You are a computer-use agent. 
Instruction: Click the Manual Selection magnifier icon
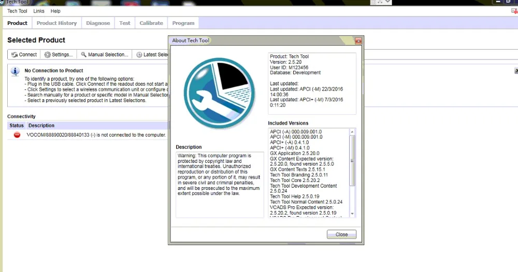(83, 54)
